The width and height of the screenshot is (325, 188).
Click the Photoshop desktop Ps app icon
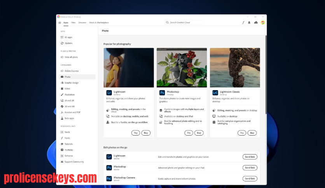pos(162,92)
